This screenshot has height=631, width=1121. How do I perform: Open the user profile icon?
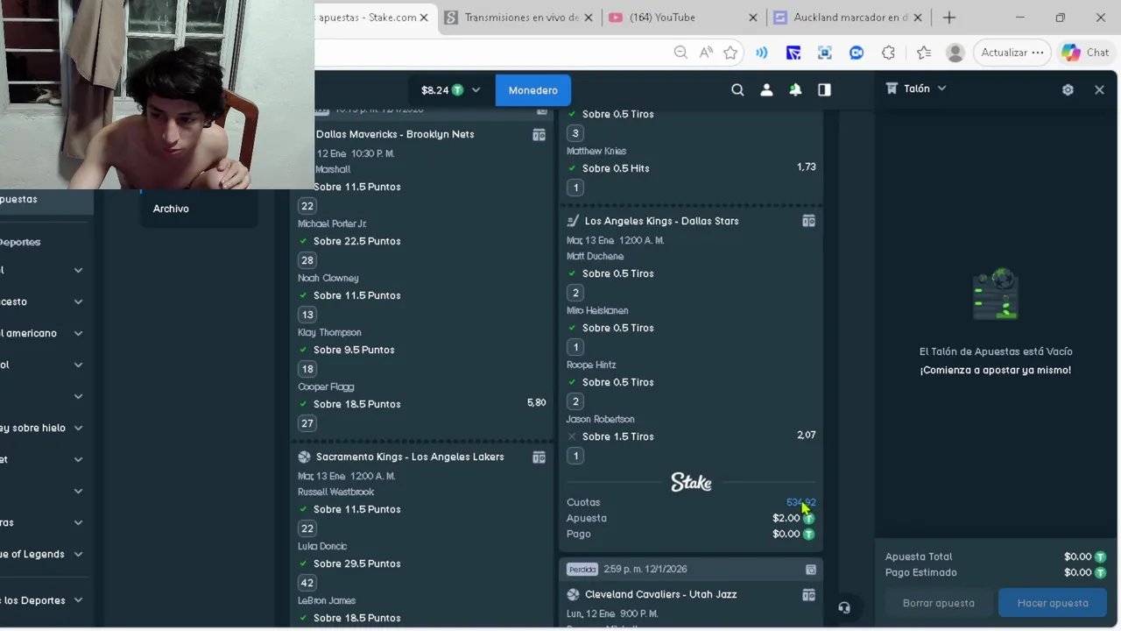[x=766, y=89]
